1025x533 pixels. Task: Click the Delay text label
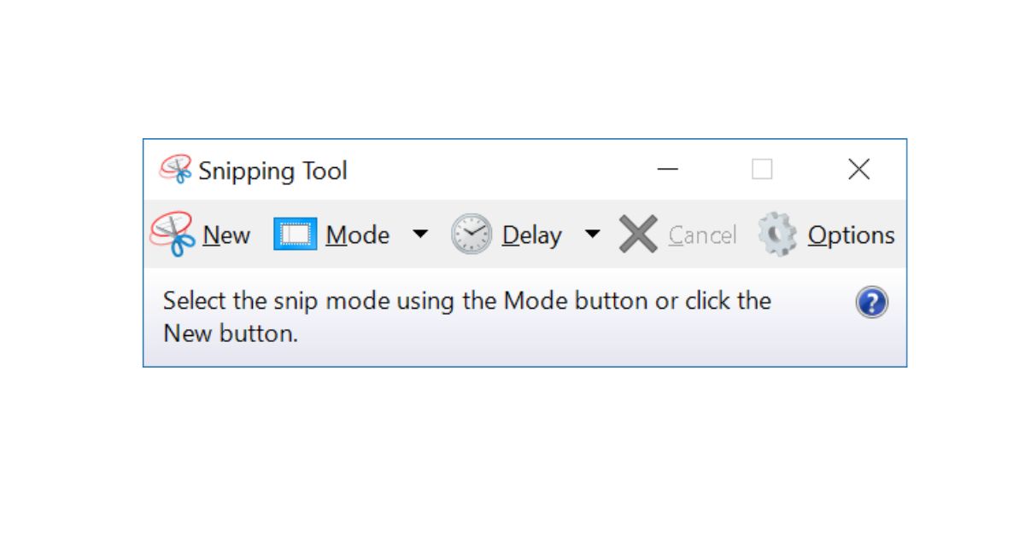click(532, 235)
